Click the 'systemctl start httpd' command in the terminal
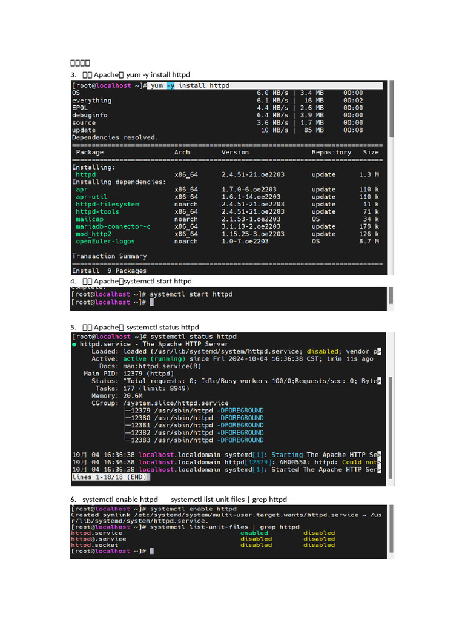 191,294
